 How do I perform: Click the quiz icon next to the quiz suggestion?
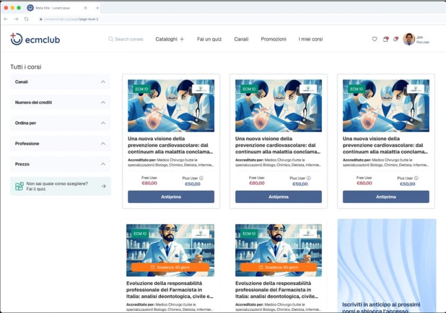point(21,186)
